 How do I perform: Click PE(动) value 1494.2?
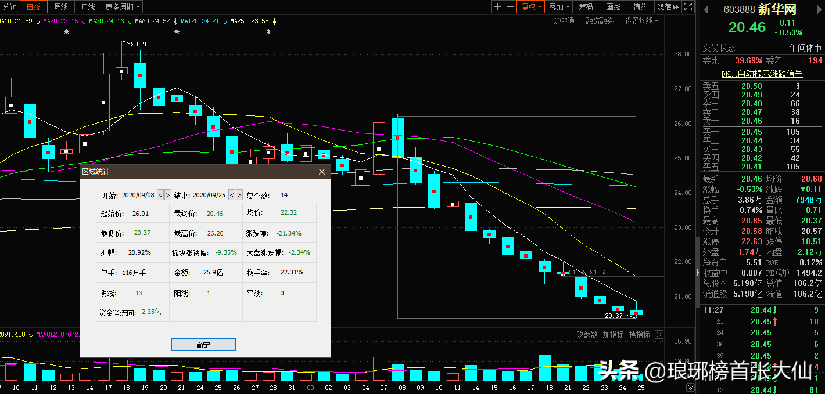tap(810, 273)
